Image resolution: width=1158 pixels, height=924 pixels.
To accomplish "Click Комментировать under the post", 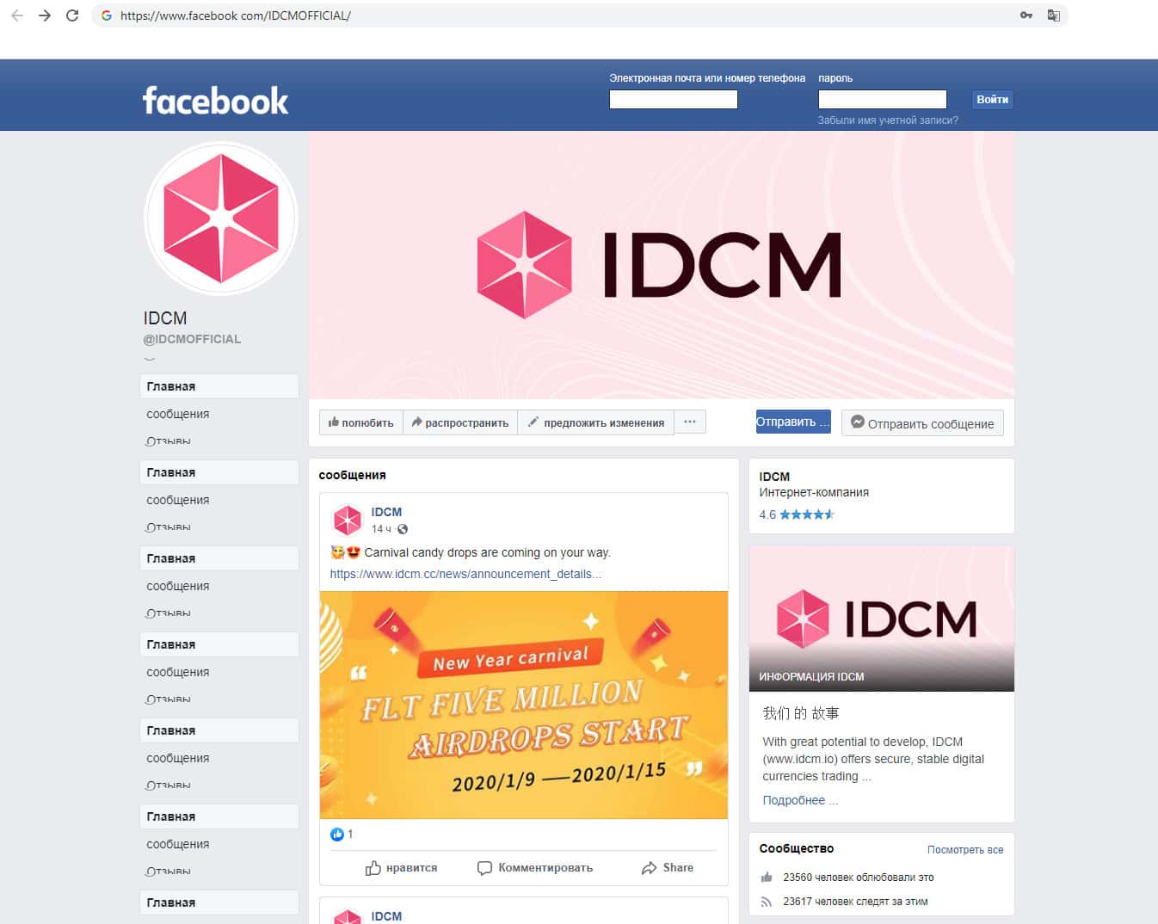I will pos(535,868).
